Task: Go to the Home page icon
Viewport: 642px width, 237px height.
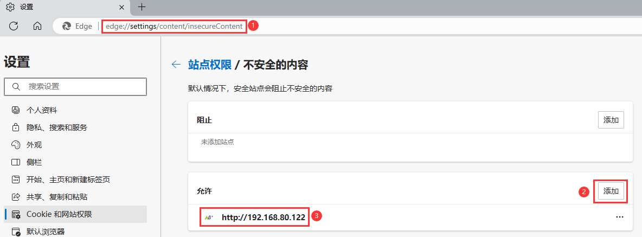Action: (x=37, y=25)
